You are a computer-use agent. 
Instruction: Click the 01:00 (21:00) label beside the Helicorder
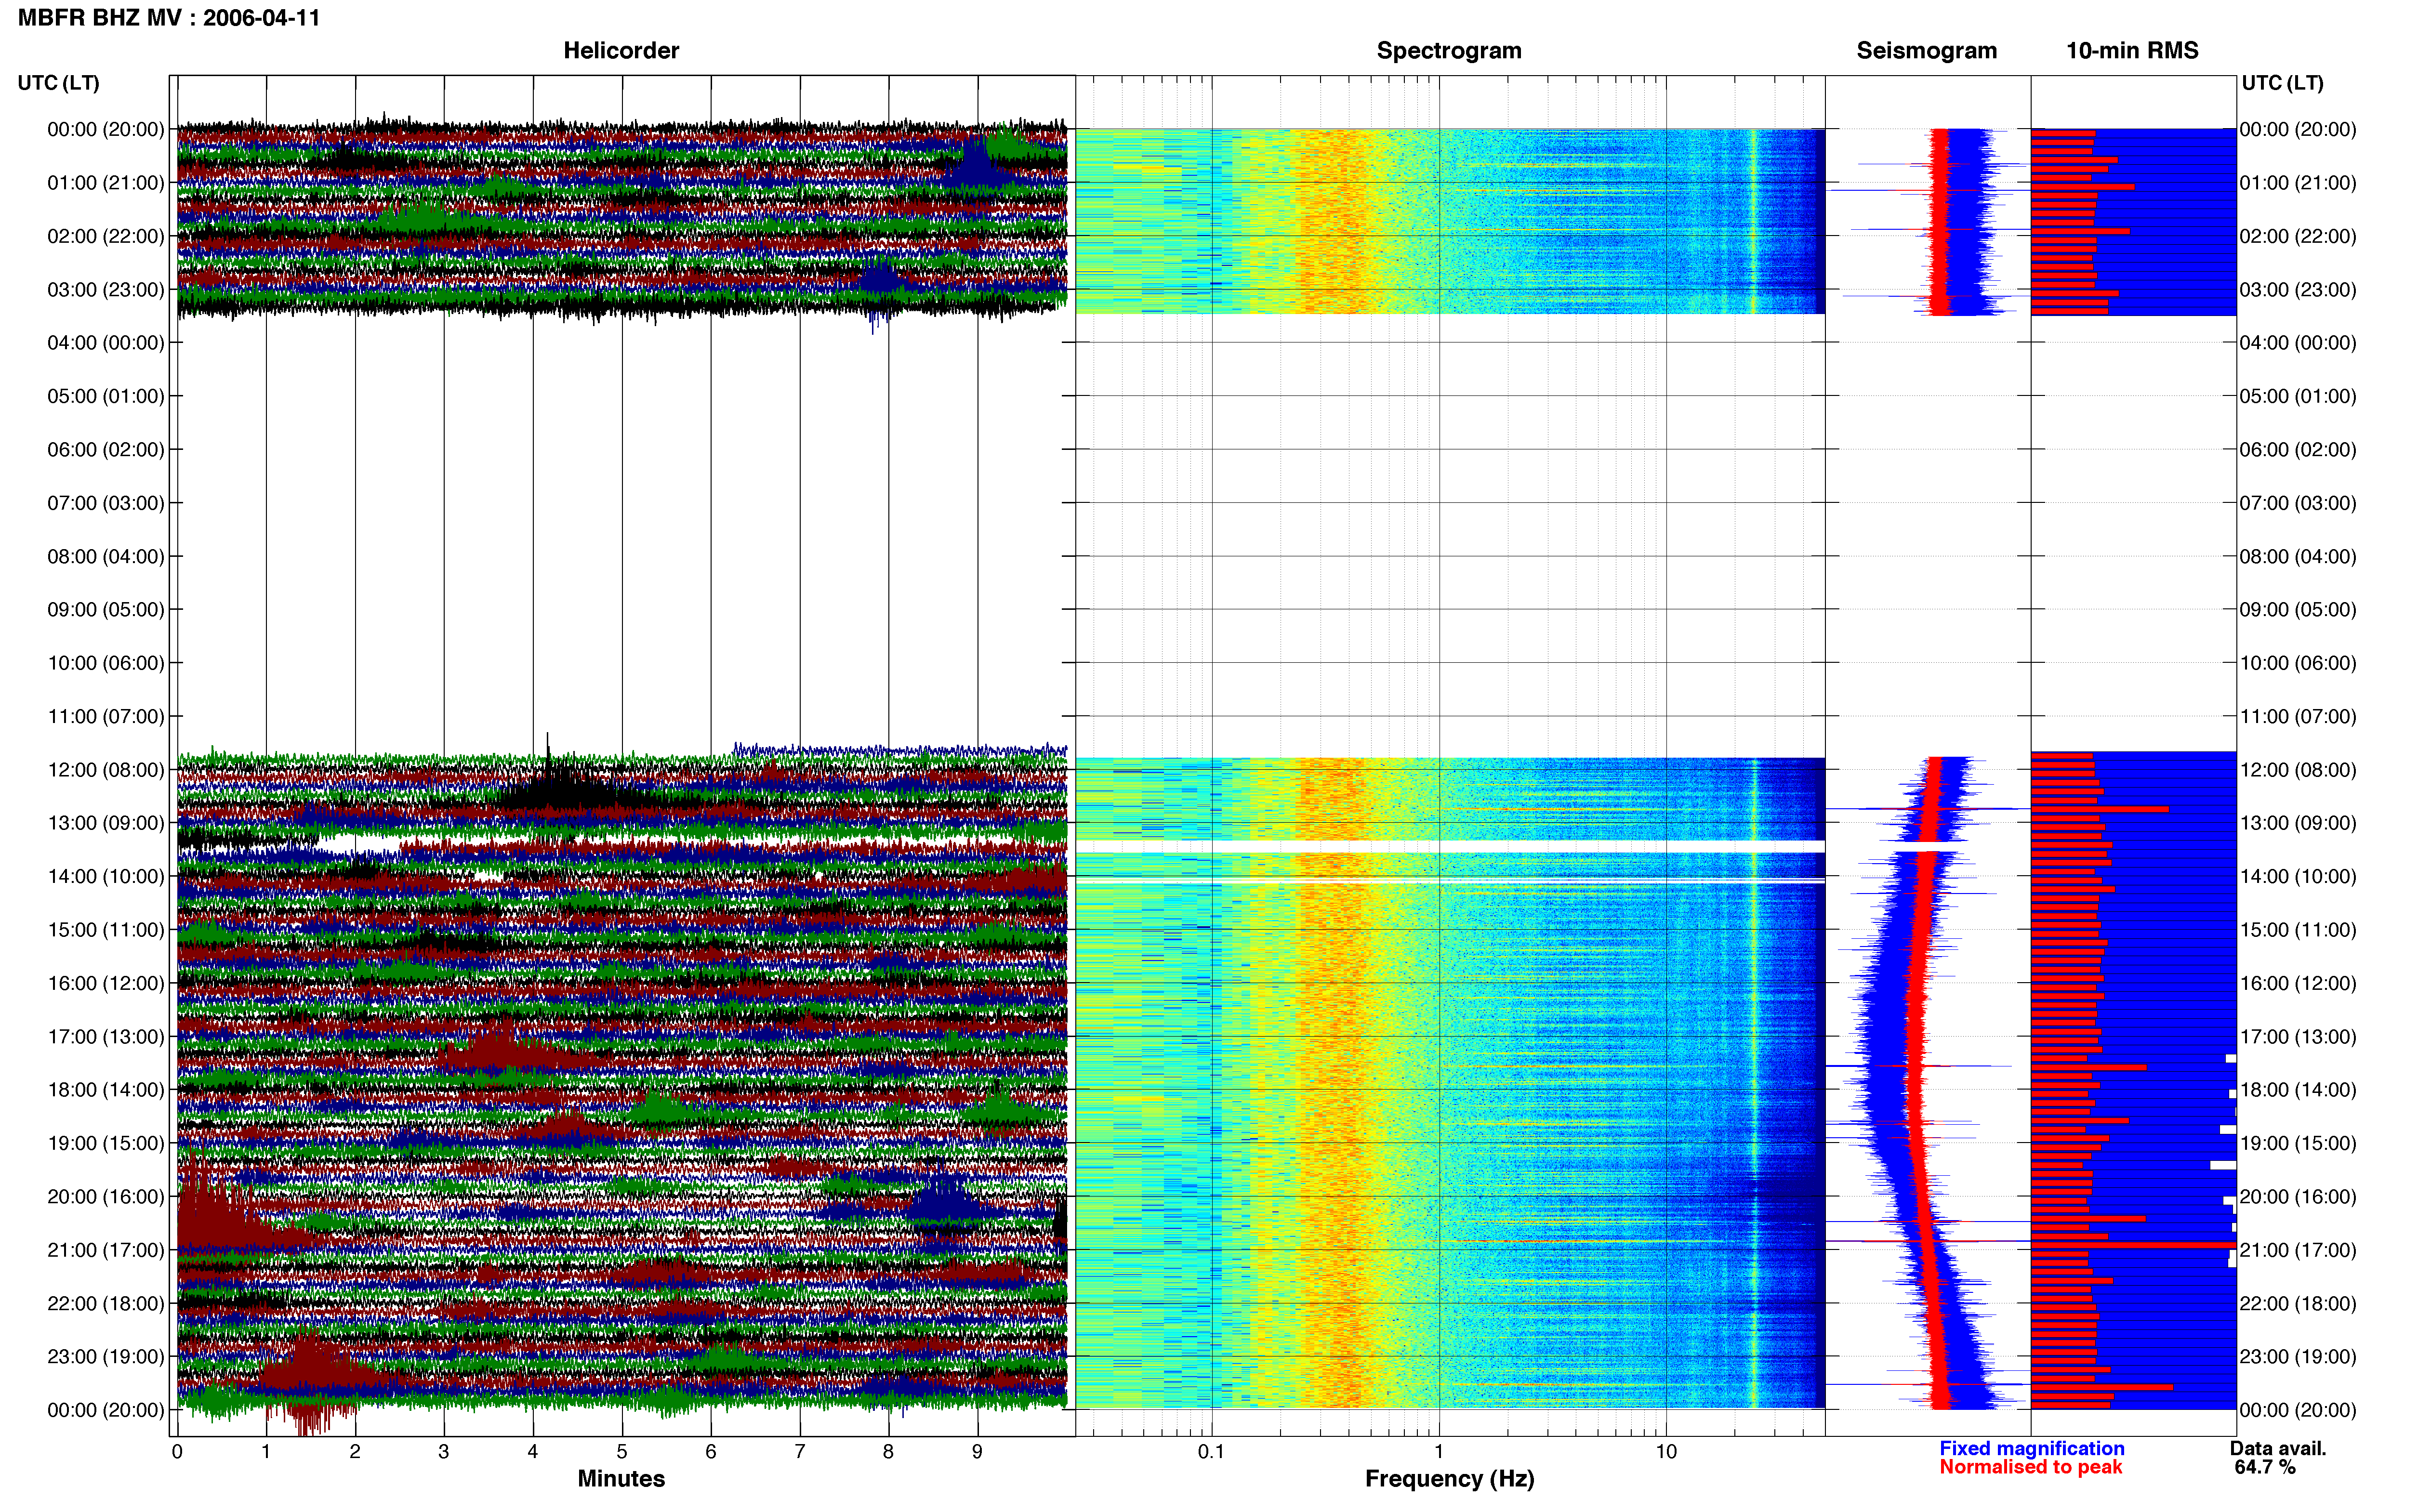pos(106,183)
